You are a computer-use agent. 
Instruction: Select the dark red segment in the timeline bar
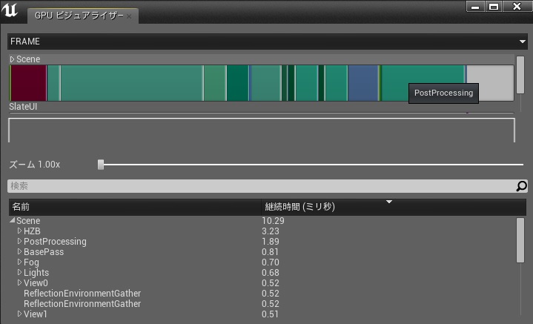pyautogui.click(x=29, y=83)
